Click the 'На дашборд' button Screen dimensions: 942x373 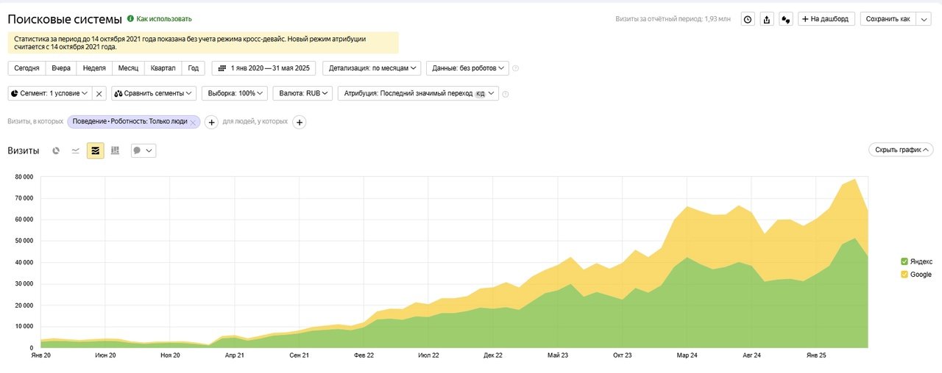coord(826,19)
